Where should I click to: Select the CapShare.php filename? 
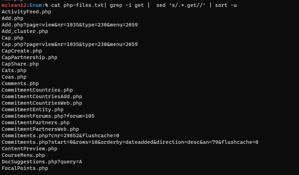(x=20, y=64)
